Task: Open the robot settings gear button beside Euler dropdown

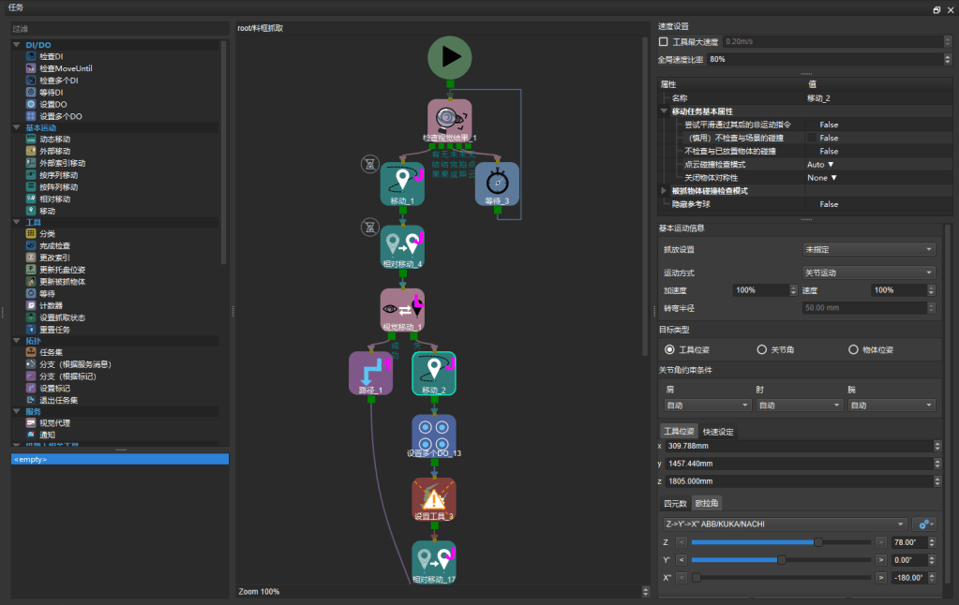Action: (924, 524)
